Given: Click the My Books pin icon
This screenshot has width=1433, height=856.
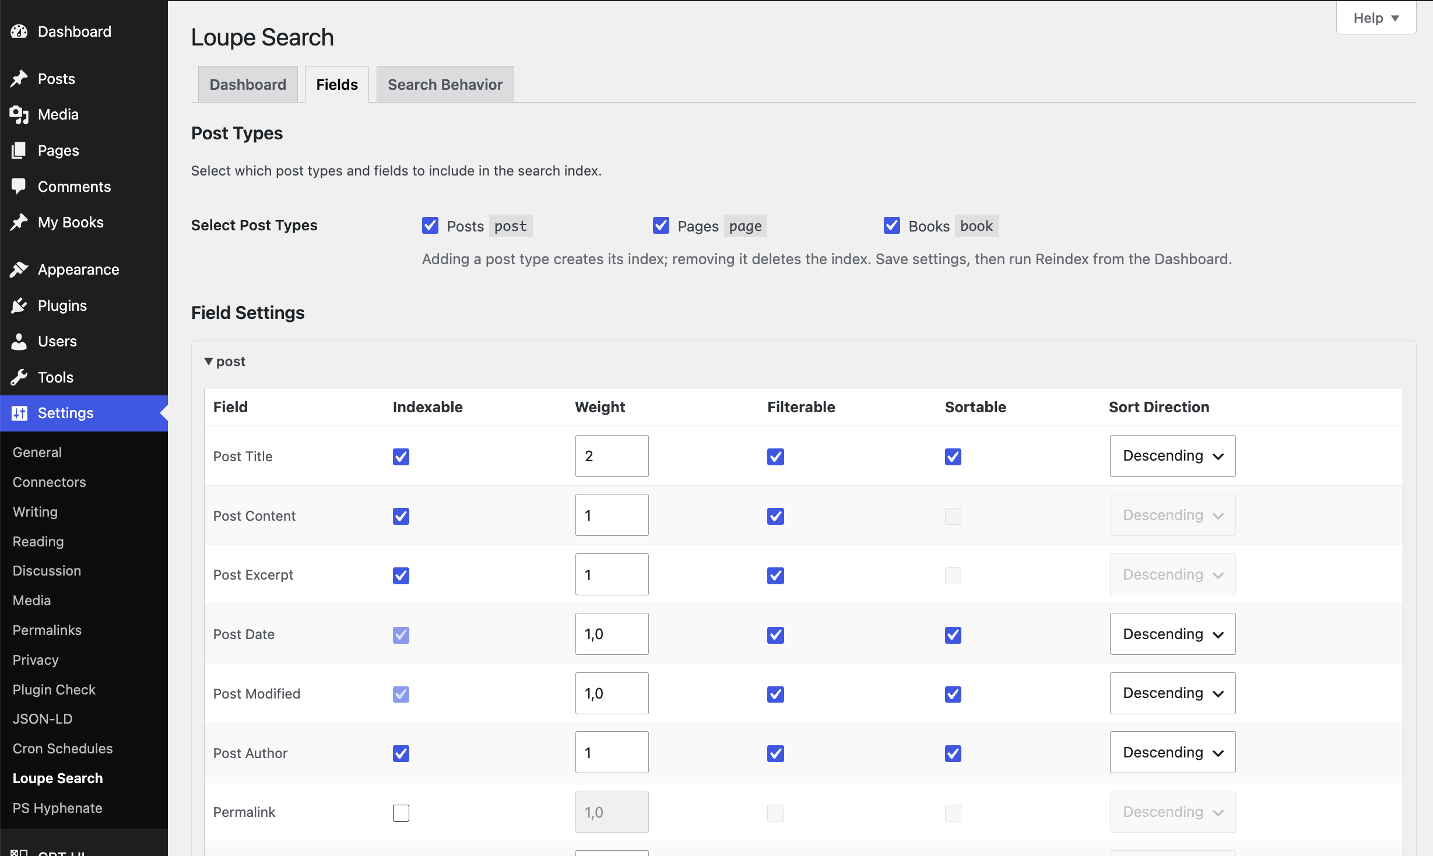Looking at the screenshot, I should click(x=19, y=222).
